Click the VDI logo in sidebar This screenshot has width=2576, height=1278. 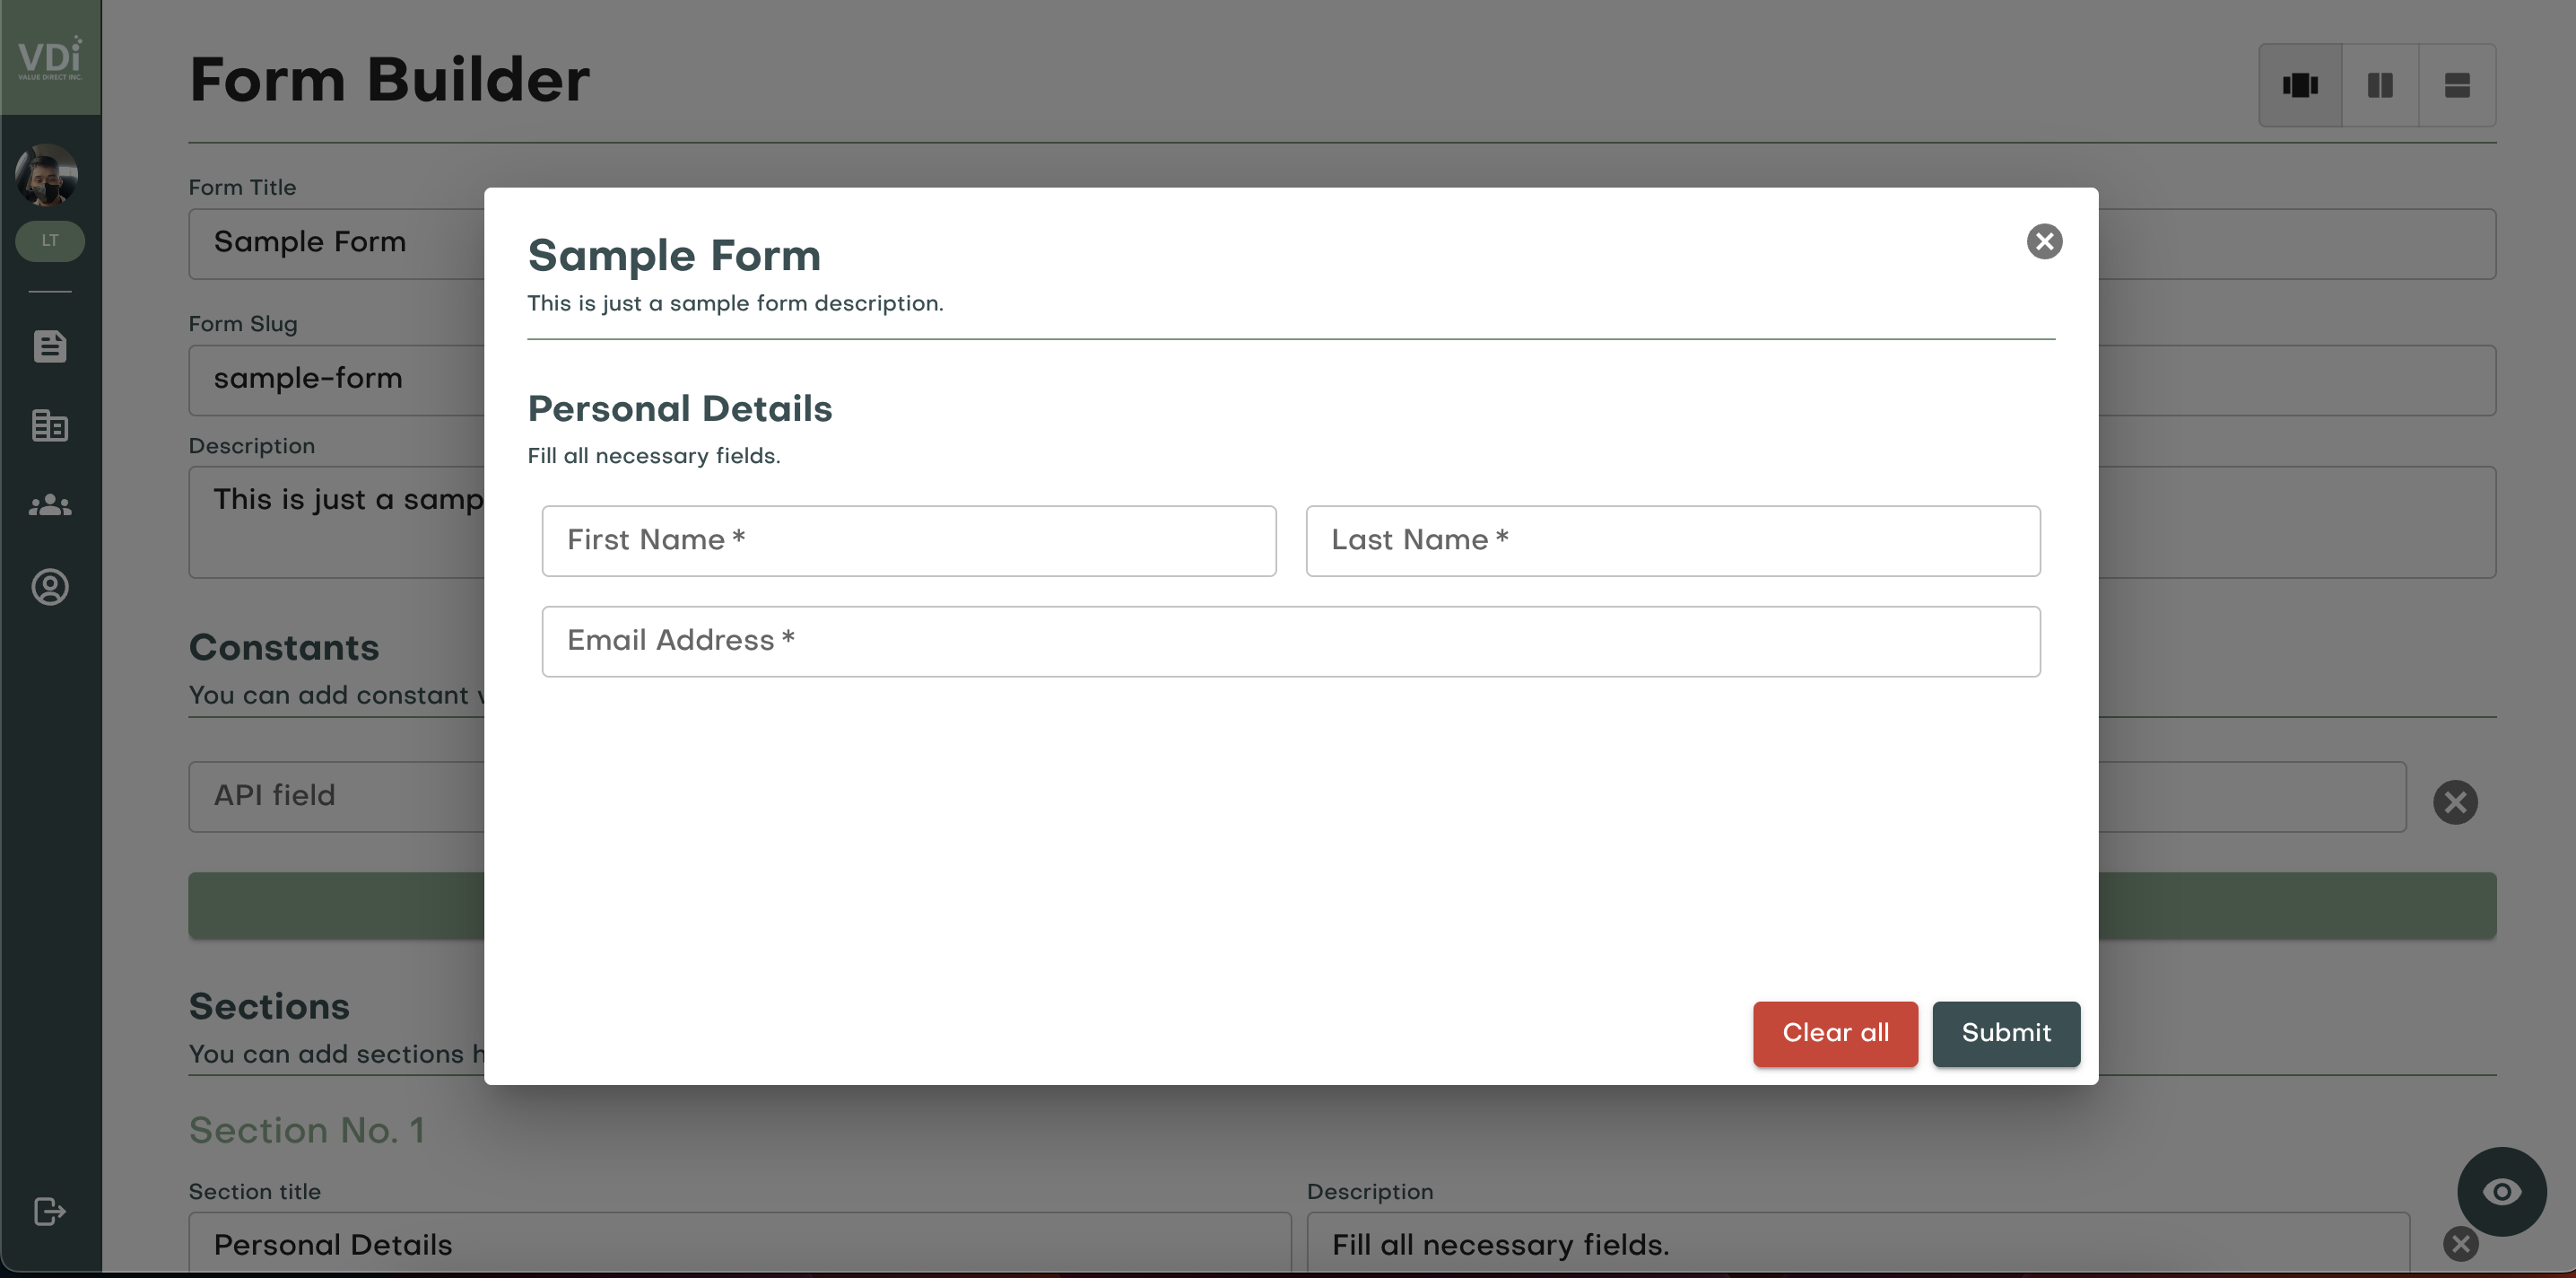click(50, 57)
